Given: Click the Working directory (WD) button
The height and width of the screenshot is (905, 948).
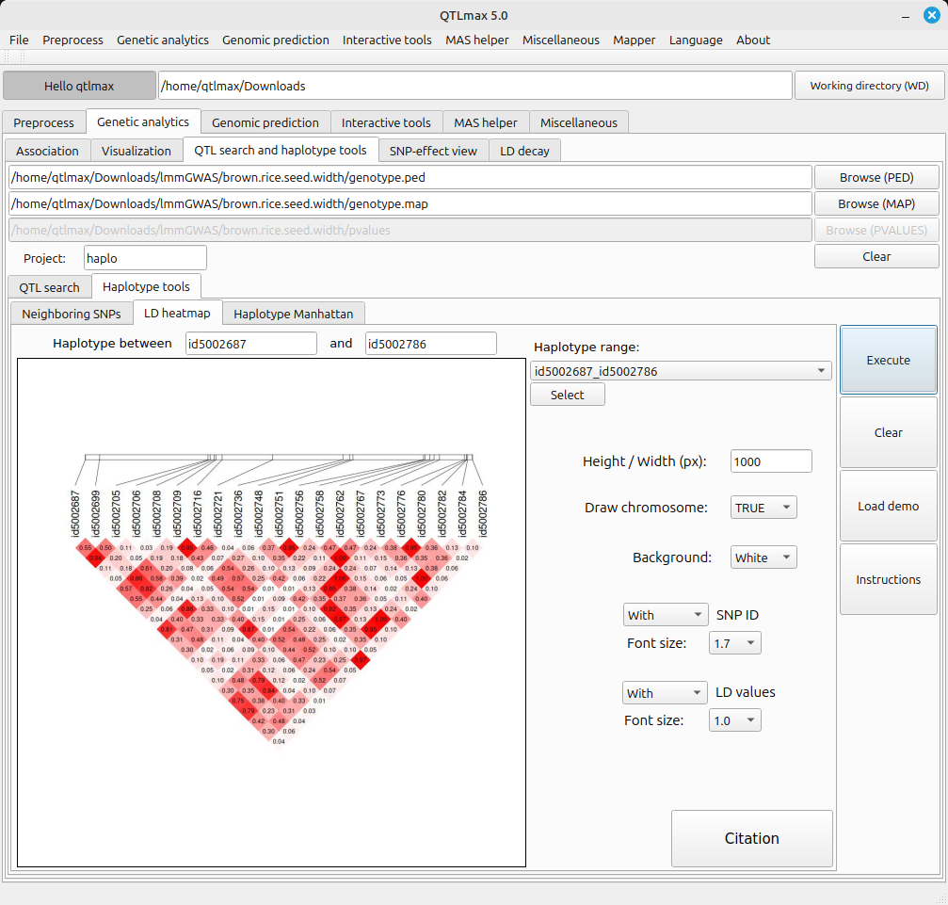Looking at the screenshot, I should click(x=869, y=86).
